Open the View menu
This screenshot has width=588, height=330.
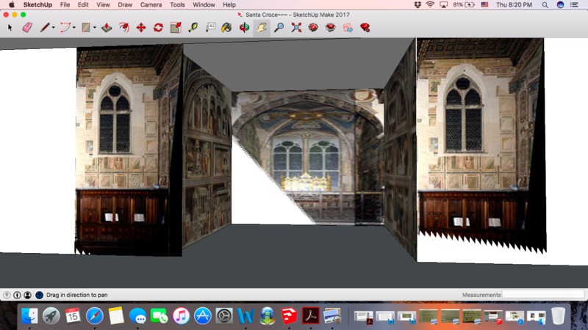click(103, 5)
